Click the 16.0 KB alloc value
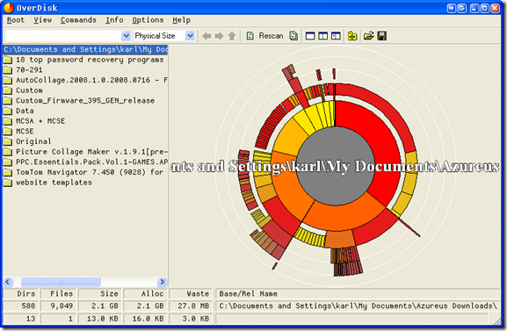This screenshot has height=331, width=507. 148,319
